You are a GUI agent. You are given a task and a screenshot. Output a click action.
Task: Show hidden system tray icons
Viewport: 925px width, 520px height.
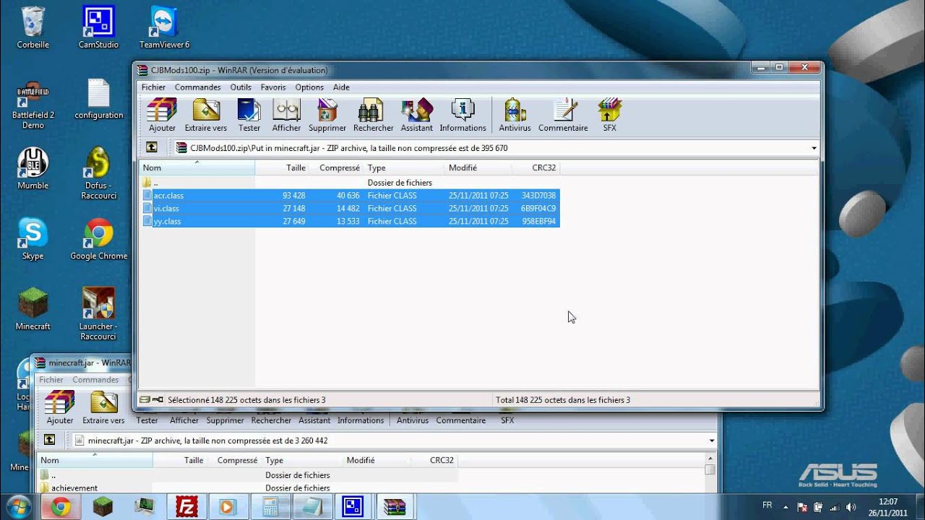[786, 507]
